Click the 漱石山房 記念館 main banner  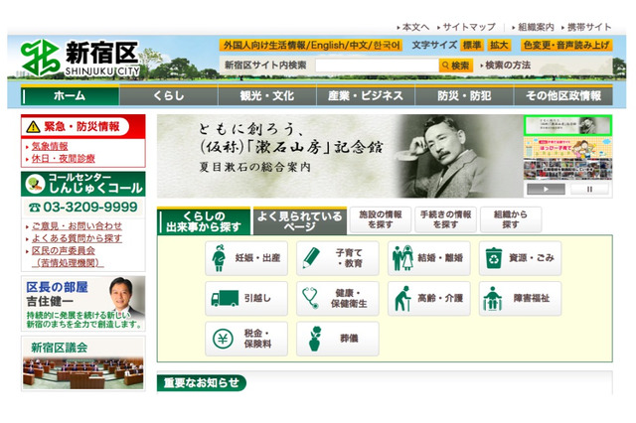(340, 156)
